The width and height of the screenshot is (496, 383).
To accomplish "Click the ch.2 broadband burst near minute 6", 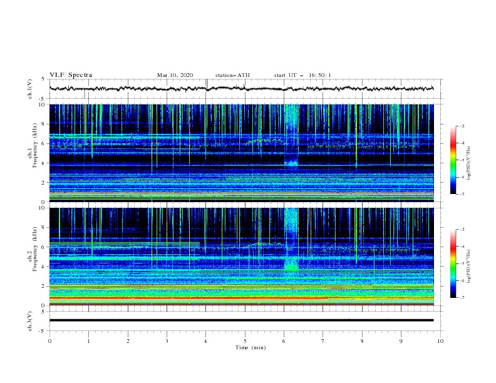I will (x=291, y=240).
